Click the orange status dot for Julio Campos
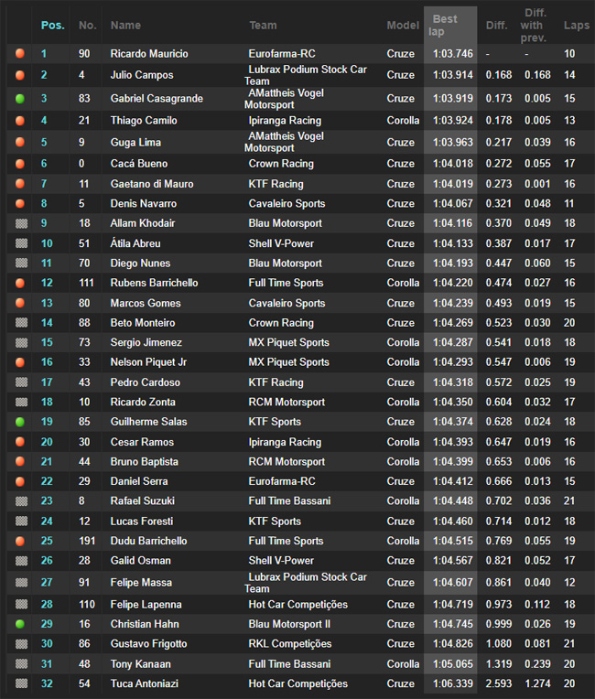 tap(20, 75)
